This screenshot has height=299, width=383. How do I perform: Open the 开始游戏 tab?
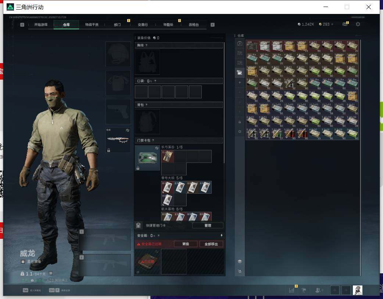point(41,25)
